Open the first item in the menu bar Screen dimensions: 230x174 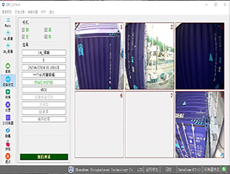[x=7, y=12]
